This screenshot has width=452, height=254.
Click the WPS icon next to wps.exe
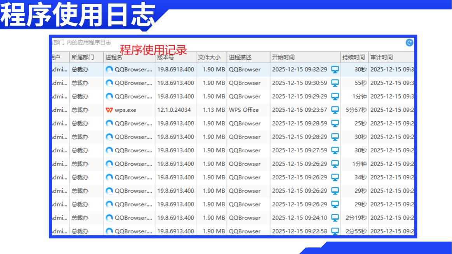(109, 110)
